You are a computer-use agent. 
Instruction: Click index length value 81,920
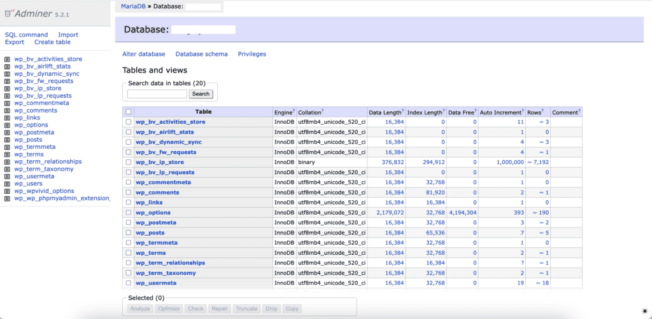tap(436, 193)
